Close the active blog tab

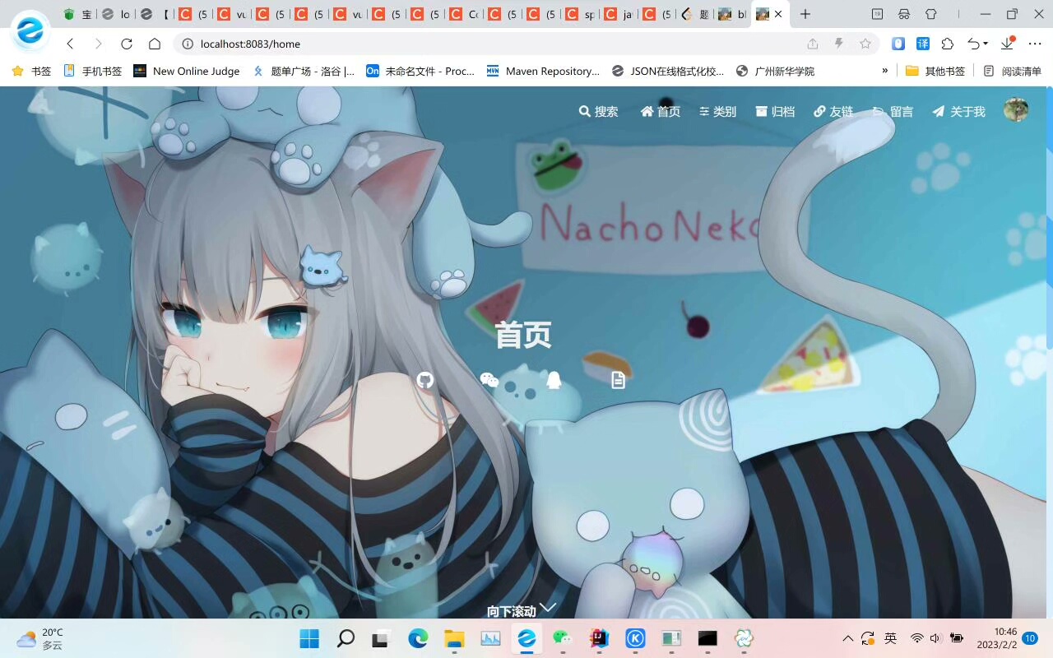pyautogui.click(x=778, y=14)
